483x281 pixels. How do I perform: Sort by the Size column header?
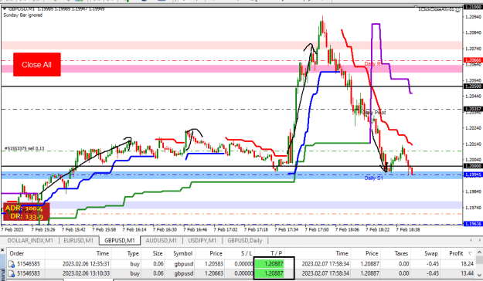158,253
